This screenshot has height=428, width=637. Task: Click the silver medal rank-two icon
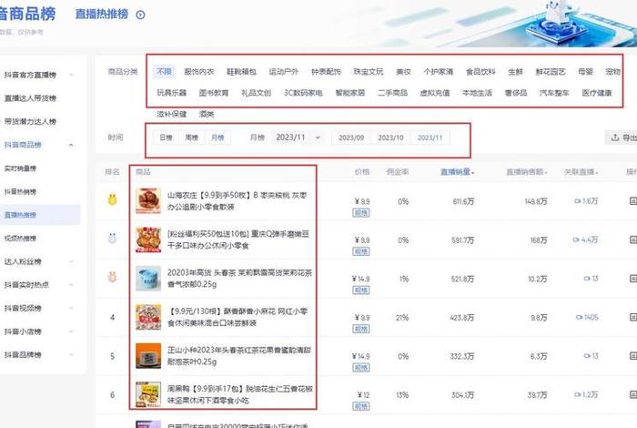(112, 239)
